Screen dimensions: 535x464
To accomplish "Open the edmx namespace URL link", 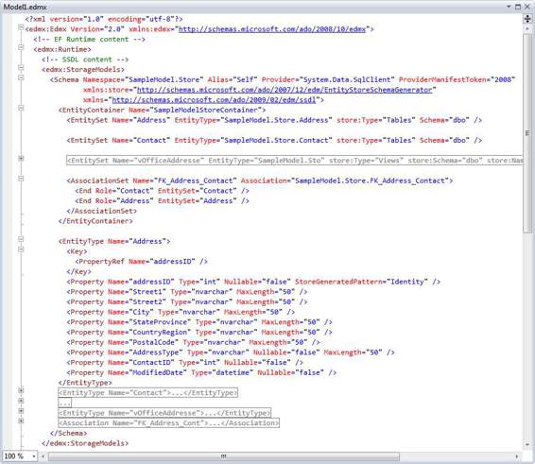I will click(x=272, y=29).
